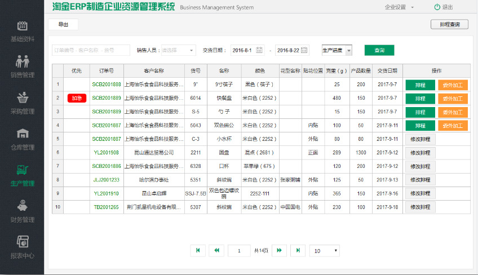
Task: Click calendar icon for start date 2016-8-1
Action: pyautogui.click(x=259, y=50)
